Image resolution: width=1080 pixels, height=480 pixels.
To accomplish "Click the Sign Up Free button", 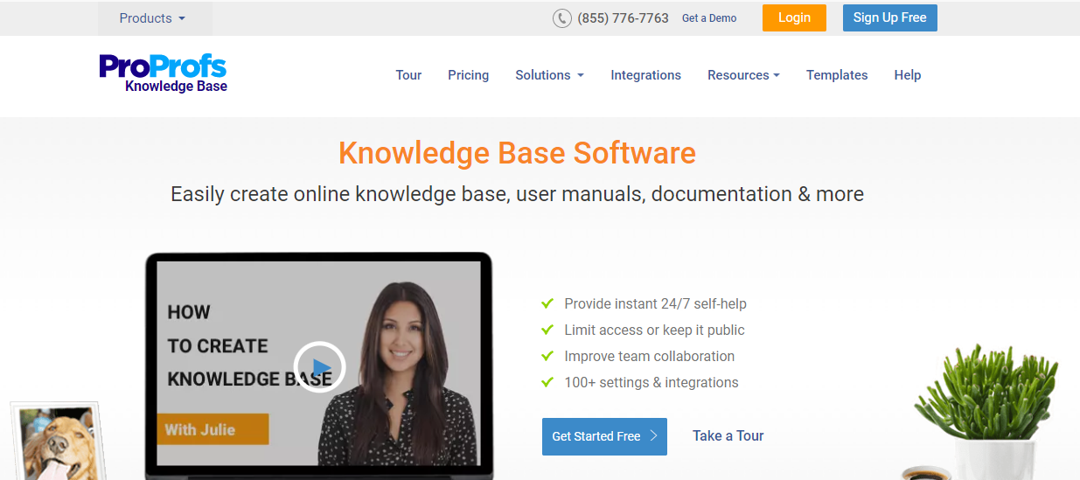I will pyautogui.click(x=889, y=17).
